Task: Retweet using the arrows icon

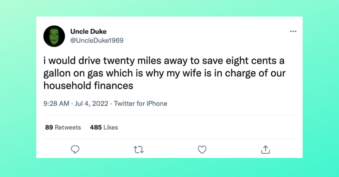Action: [x=139, y=149]
